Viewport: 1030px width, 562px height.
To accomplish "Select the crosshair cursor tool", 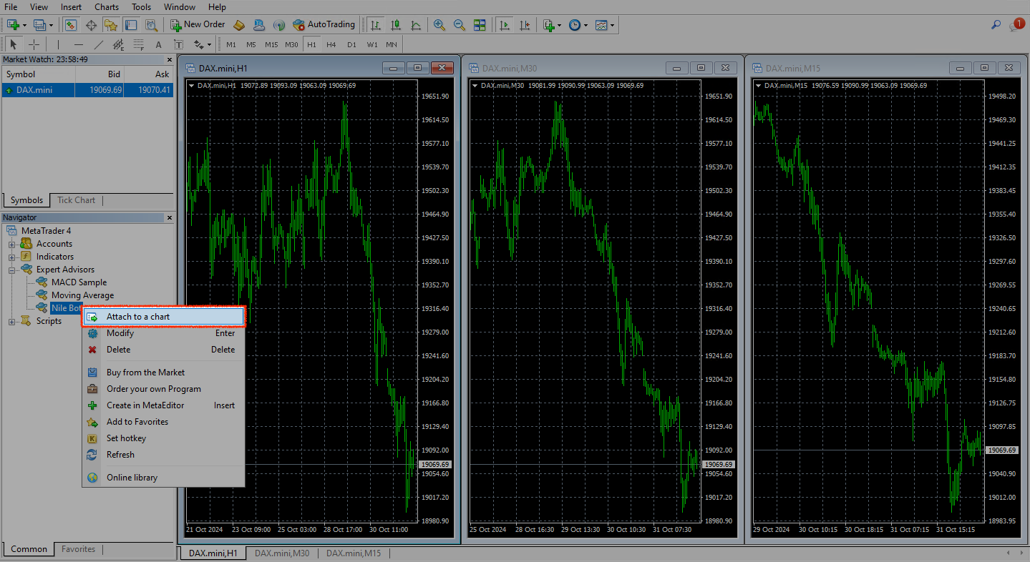I will (x=34, y=44).
